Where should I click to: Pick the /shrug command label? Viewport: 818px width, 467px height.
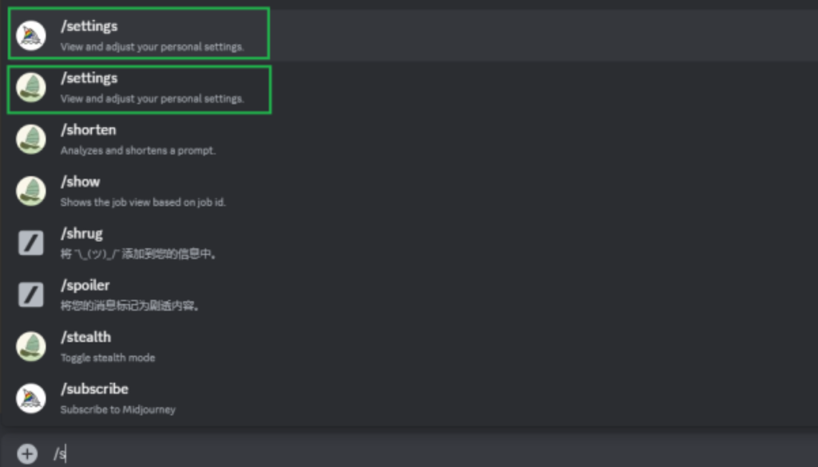81,233
